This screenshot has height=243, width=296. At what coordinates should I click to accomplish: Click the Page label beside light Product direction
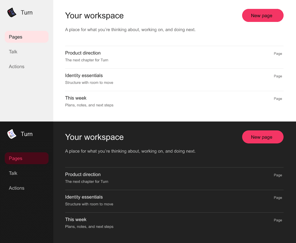278,54
